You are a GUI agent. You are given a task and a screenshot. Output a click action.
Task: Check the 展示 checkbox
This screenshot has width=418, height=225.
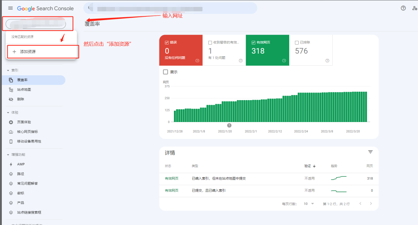pos(166,72)
